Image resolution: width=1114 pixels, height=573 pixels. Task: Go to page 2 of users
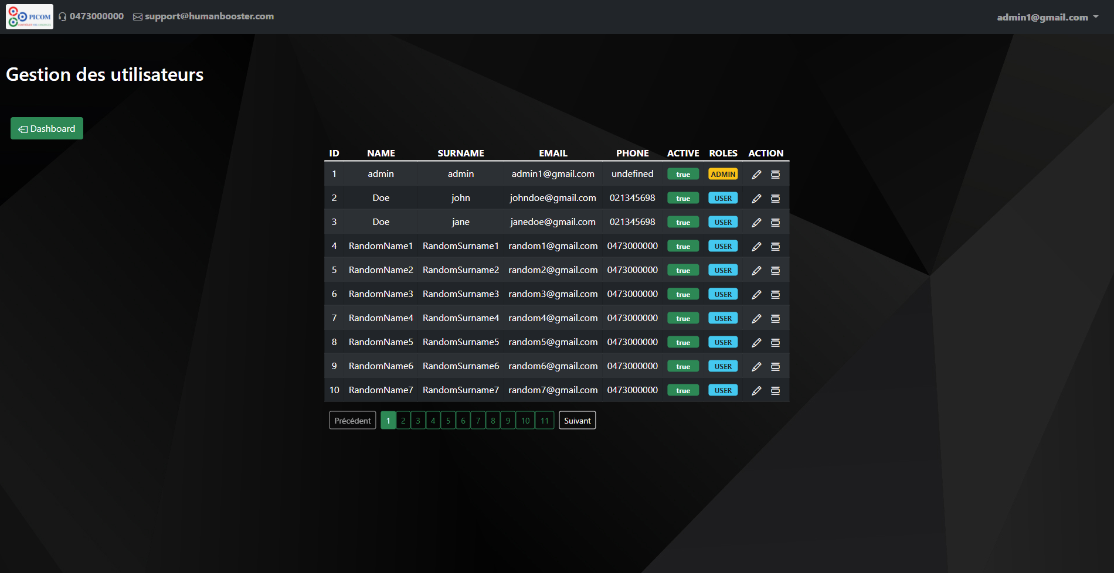403,421
